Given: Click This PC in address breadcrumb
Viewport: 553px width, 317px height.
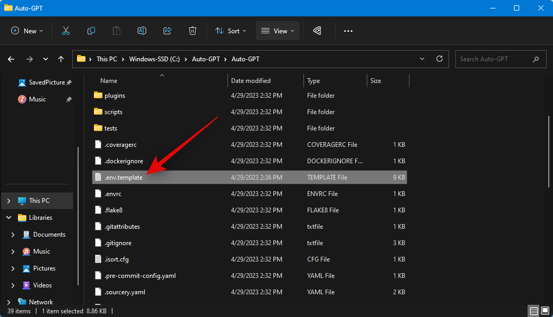Looking at the screenshot, I should point(107,59).
